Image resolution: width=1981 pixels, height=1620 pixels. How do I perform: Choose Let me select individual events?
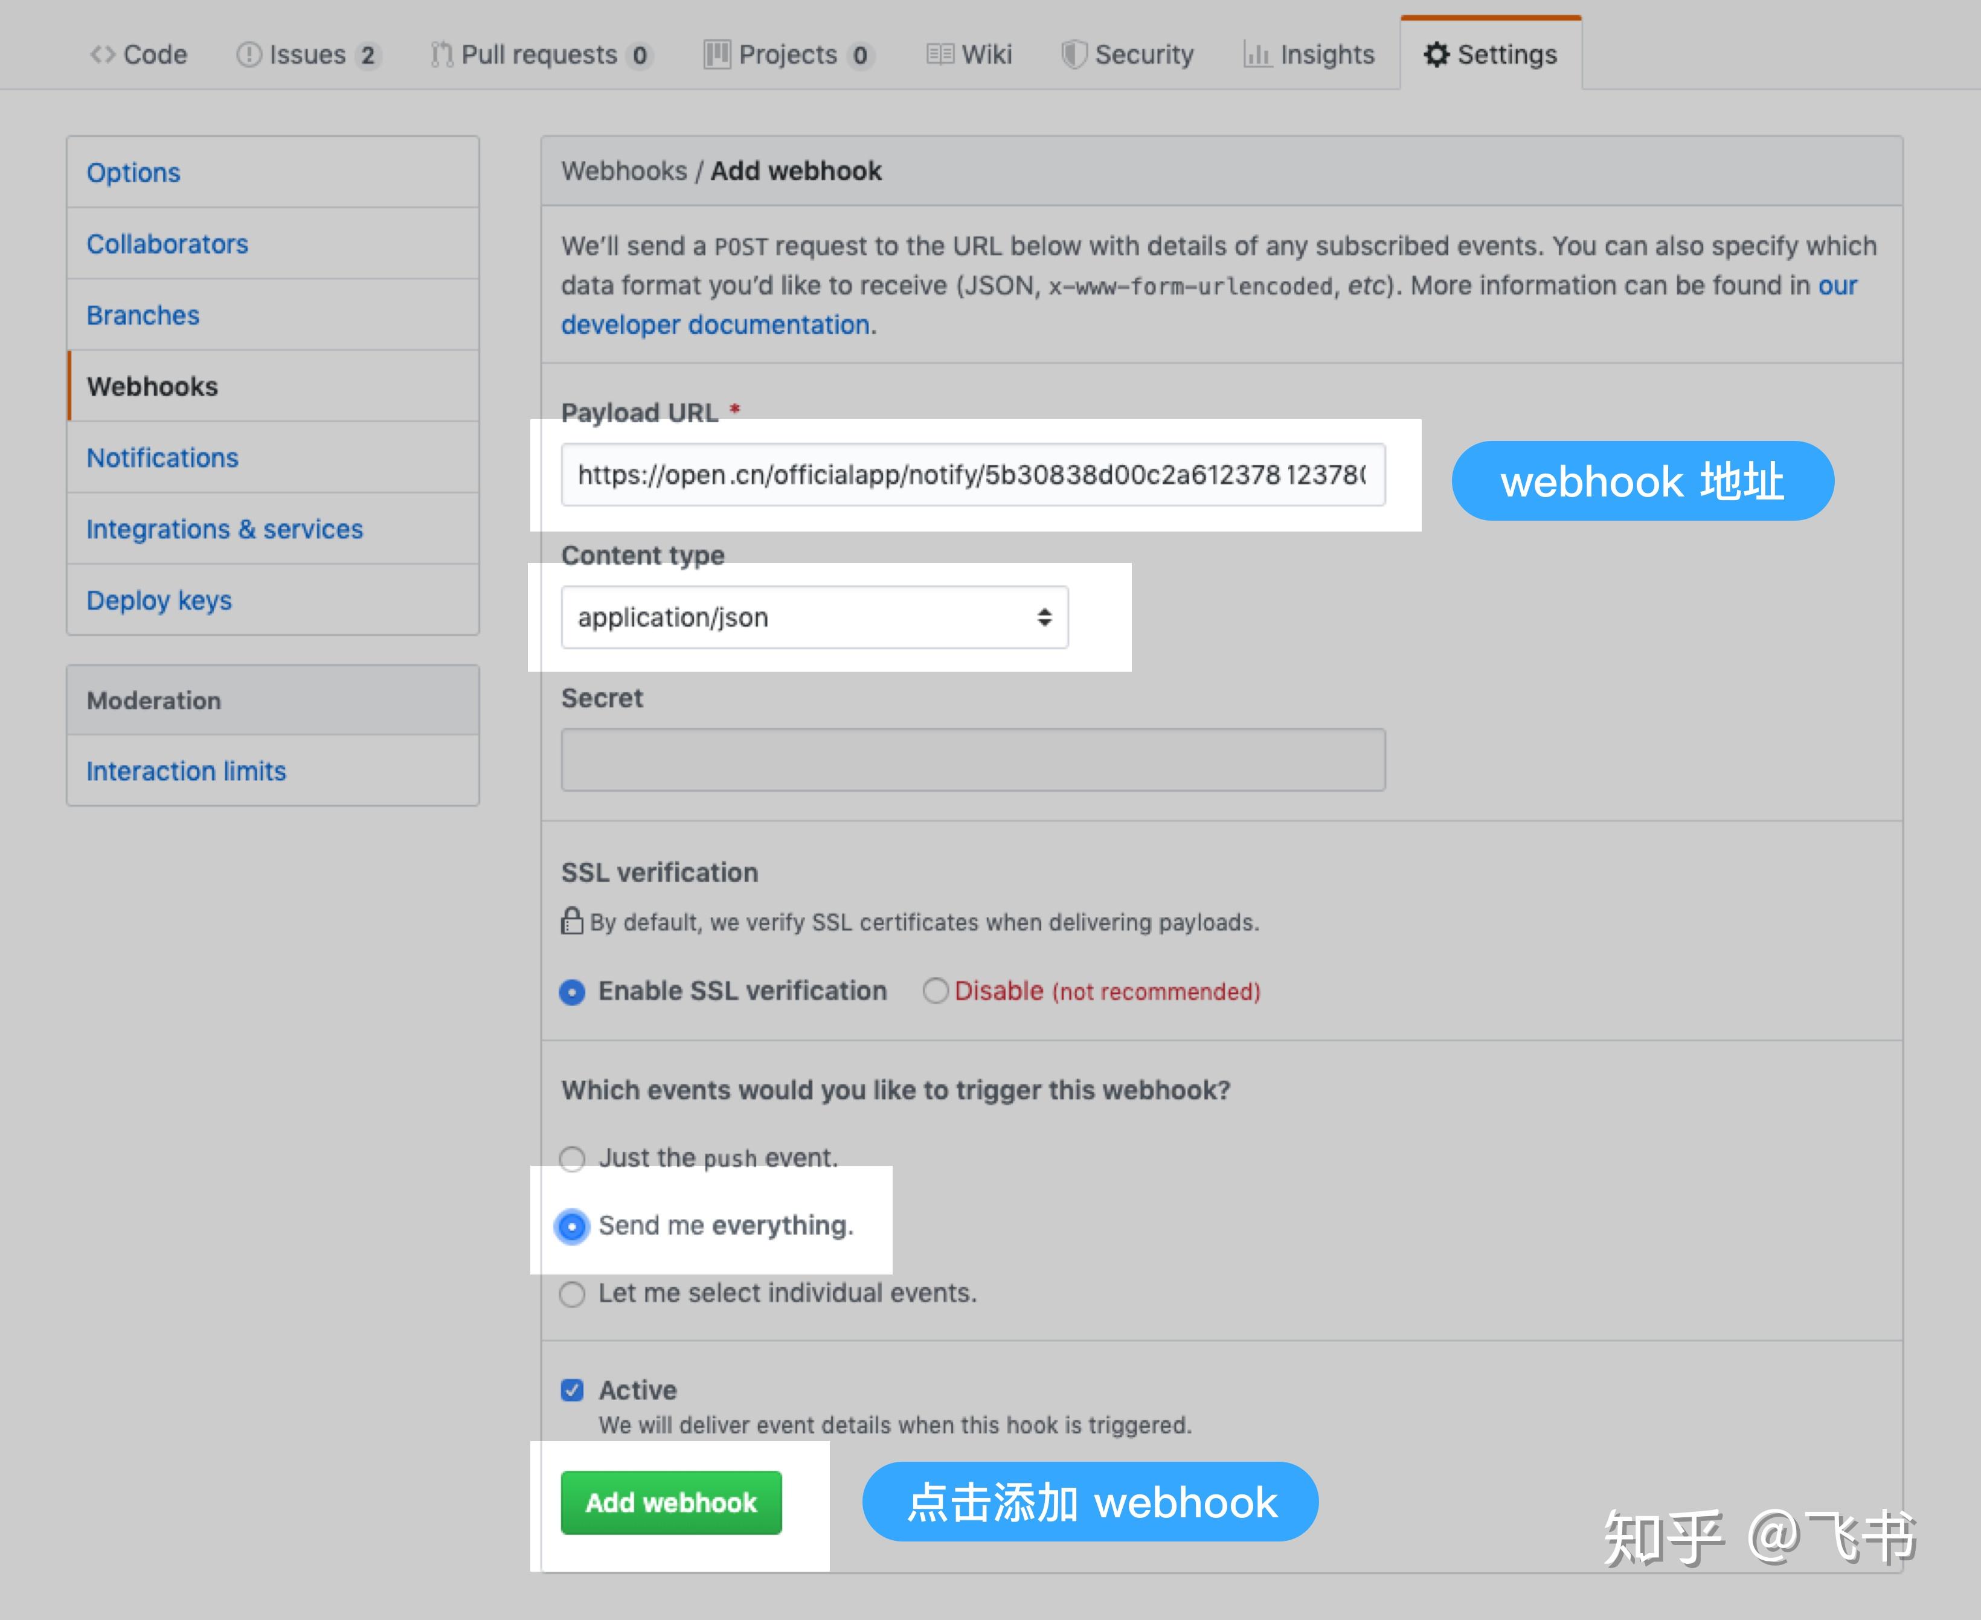tap(572, 1294)
